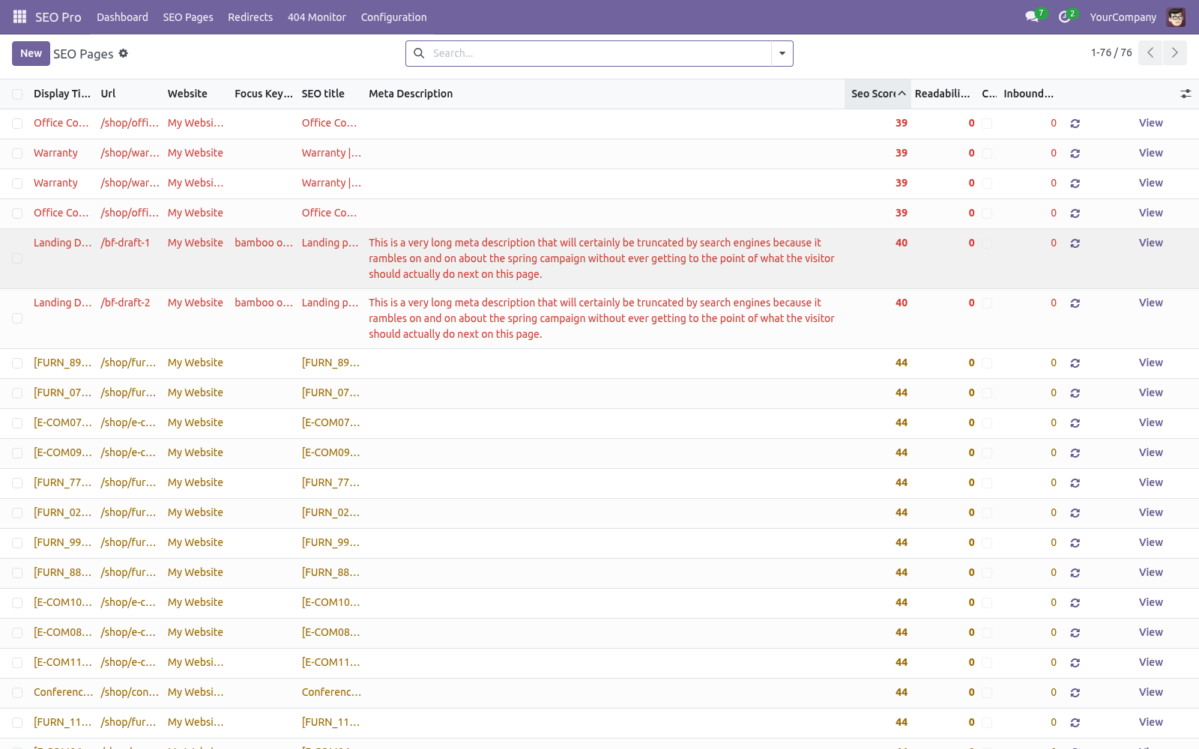Open the Dashboard menu
This screenshot has height=749, width=1199.
coord(122,17)
